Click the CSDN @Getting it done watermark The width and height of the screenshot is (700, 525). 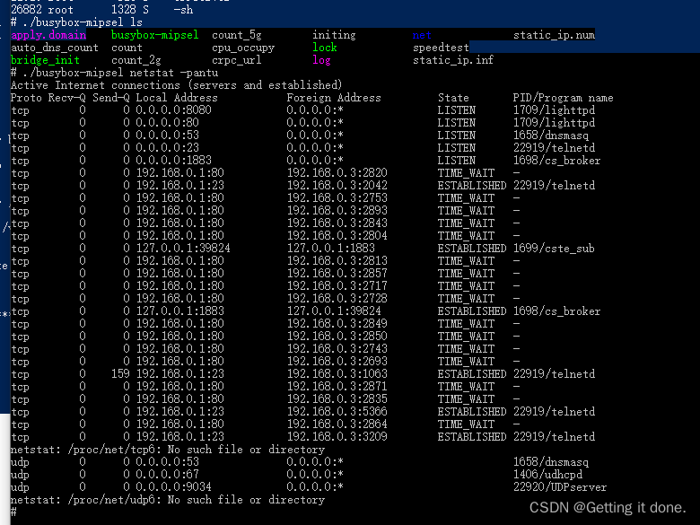608,507
